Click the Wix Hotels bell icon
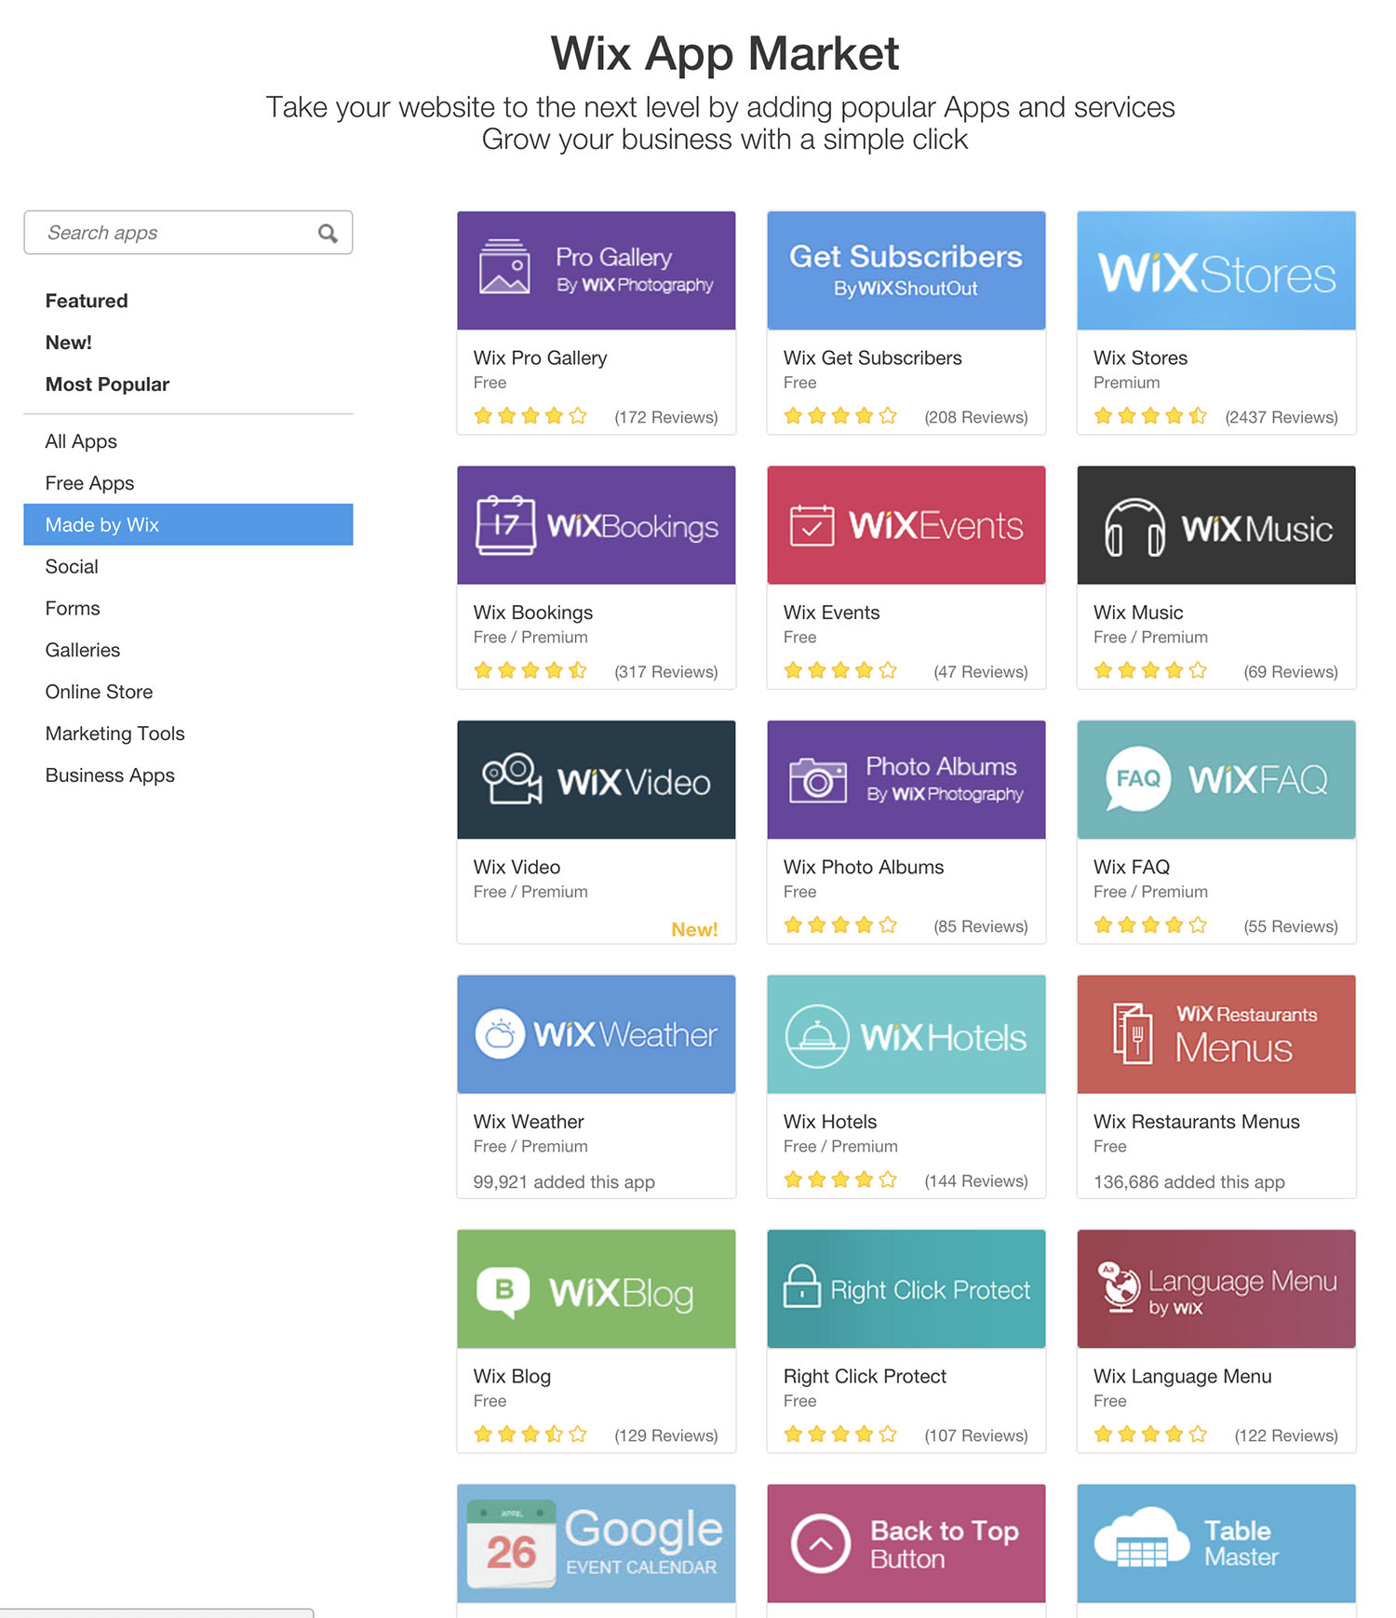This screenshot has width=1396, height=1618. (817, 1036)
